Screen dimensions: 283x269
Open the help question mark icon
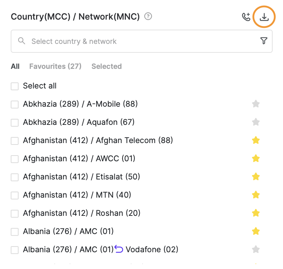(x=148, y=16)
